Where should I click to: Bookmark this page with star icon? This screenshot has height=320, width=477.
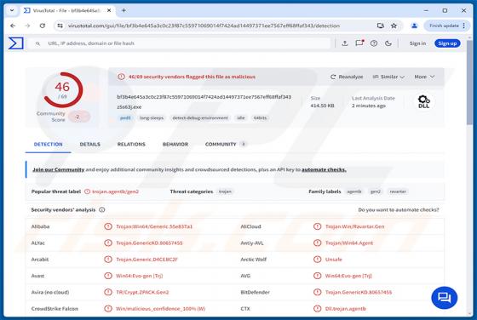pos(394,26)
